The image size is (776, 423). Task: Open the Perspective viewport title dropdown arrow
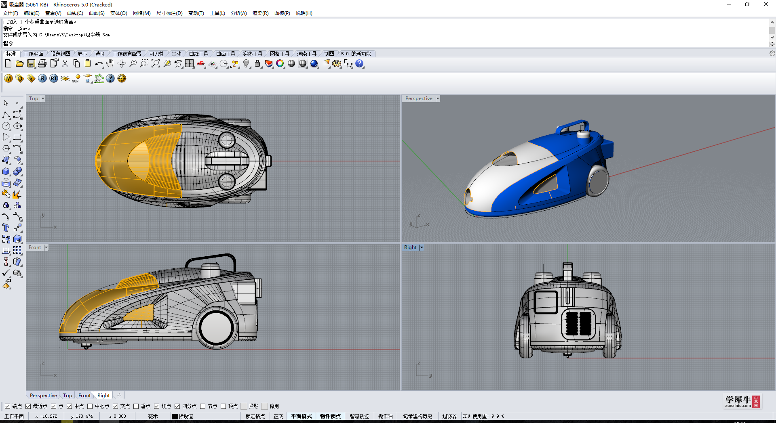438,98
